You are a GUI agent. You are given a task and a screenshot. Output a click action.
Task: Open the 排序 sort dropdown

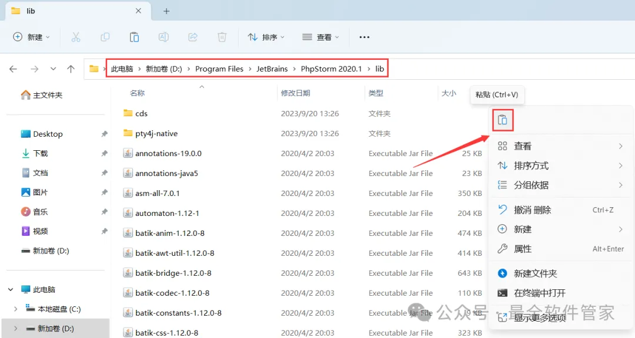(x=266, y=37)
